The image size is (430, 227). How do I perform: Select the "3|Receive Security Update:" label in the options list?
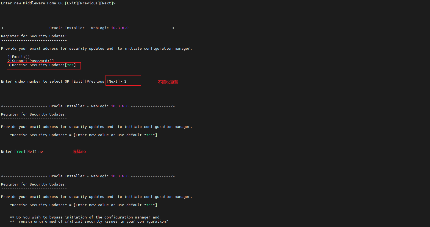[x=36, y=65]
